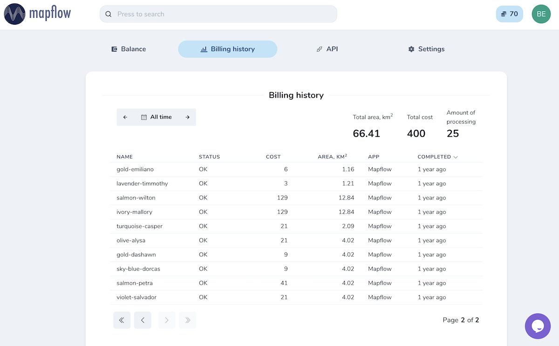Open the Settings tab

point(426,49)
